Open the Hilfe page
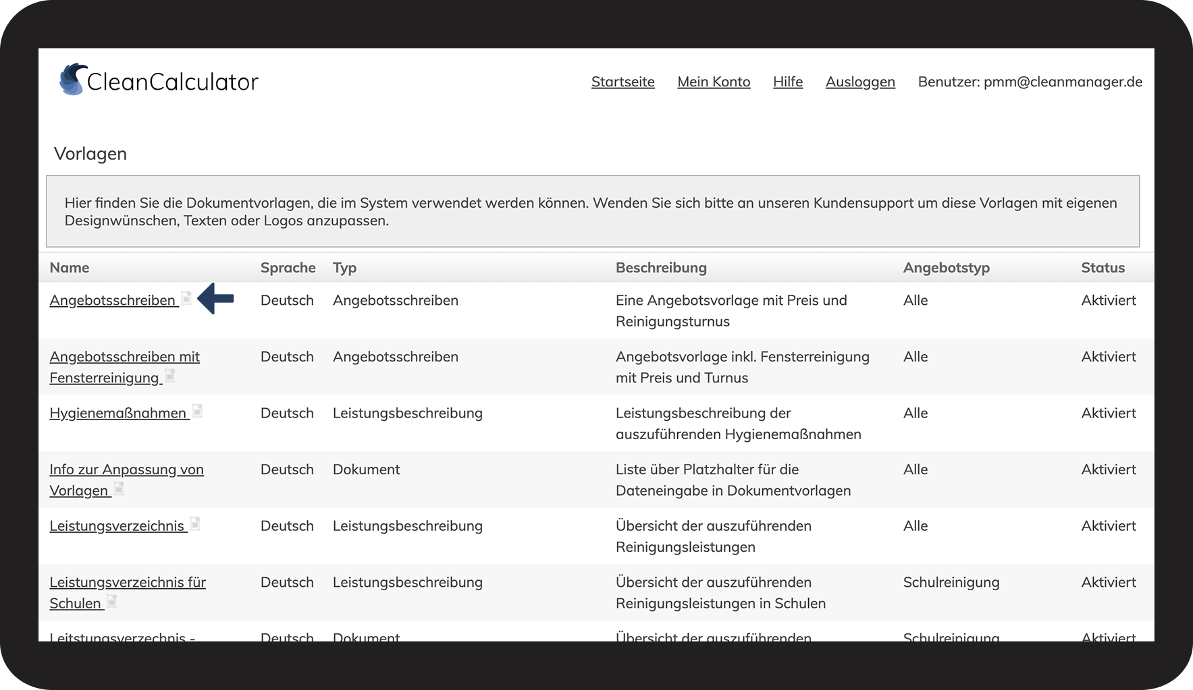Screen dimensions: 1193x690 787,81
